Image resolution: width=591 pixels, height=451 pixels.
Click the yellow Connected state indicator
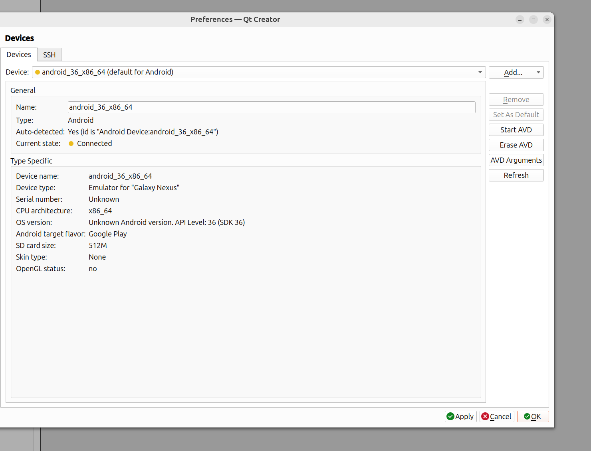tap(71, 144)
